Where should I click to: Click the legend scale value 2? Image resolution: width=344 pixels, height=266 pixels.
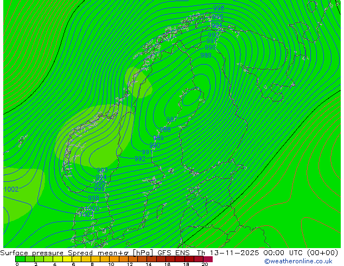(36, 264)
